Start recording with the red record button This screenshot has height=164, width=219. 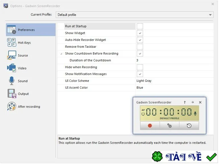(x=150, y=126)
